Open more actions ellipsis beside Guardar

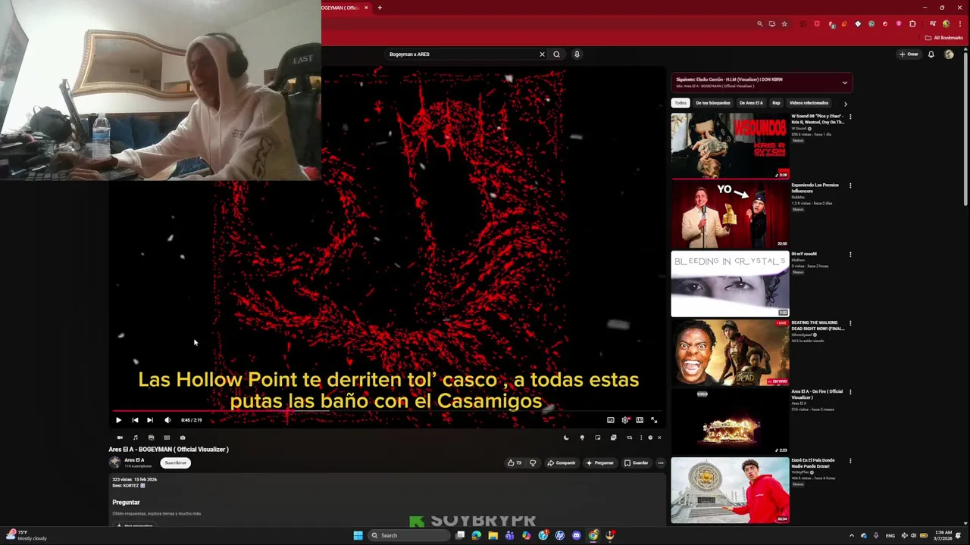[661, 462]
